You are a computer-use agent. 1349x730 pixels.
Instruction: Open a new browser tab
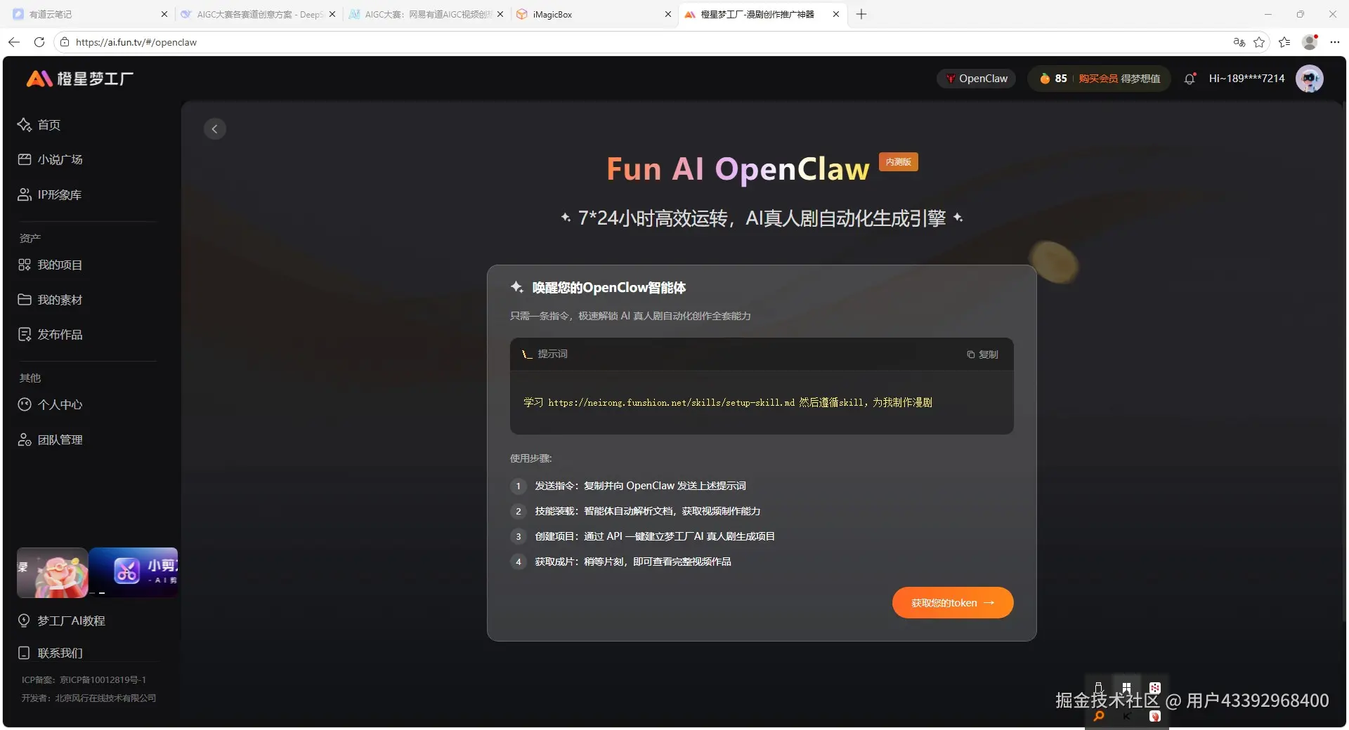(x=861, y=14)
